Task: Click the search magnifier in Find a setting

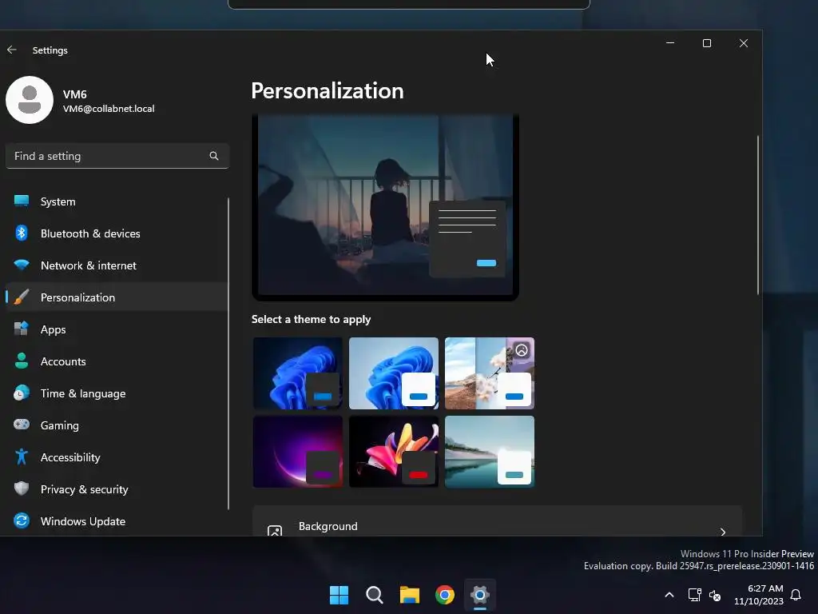Action: tap(214, 156)
